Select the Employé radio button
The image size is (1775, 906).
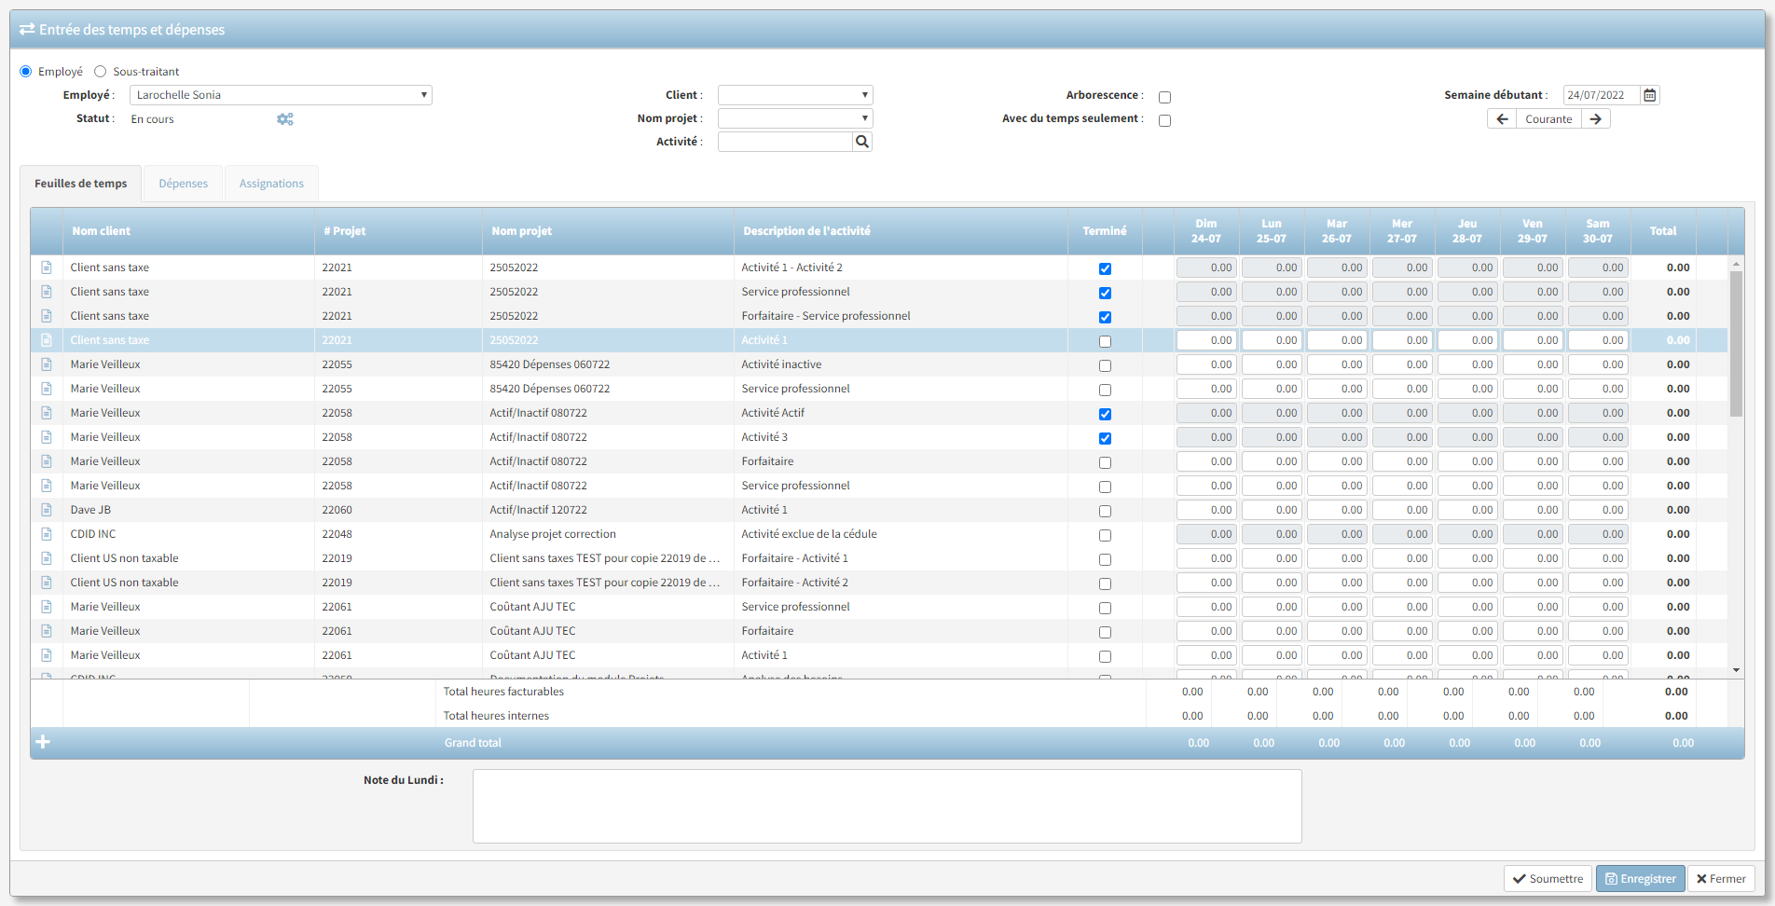(x=26, y=72)
